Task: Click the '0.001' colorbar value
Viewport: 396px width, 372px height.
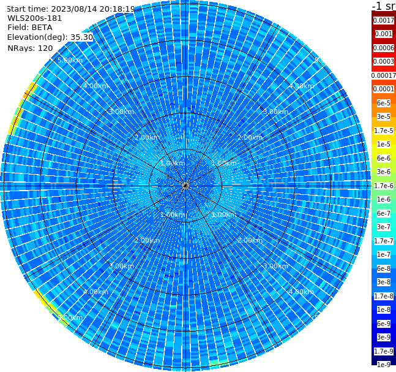Action: tap(384, 34)
